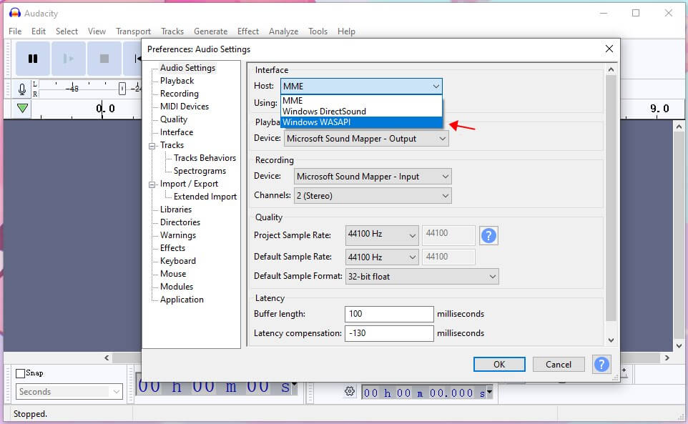
Task: Choose MME from the Host list
Action: (362, 100)
